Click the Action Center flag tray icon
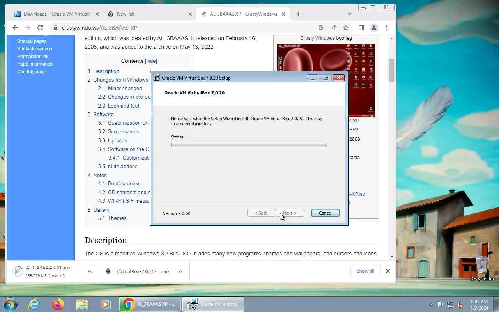The image size is (499, 312). 441,305
